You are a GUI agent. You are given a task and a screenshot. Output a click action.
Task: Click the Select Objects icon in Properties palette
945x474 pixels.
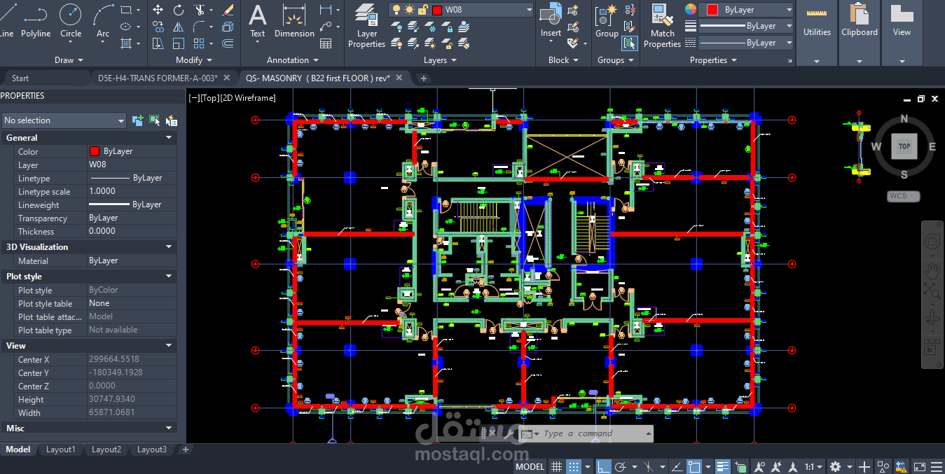click(x=155, y=120)
